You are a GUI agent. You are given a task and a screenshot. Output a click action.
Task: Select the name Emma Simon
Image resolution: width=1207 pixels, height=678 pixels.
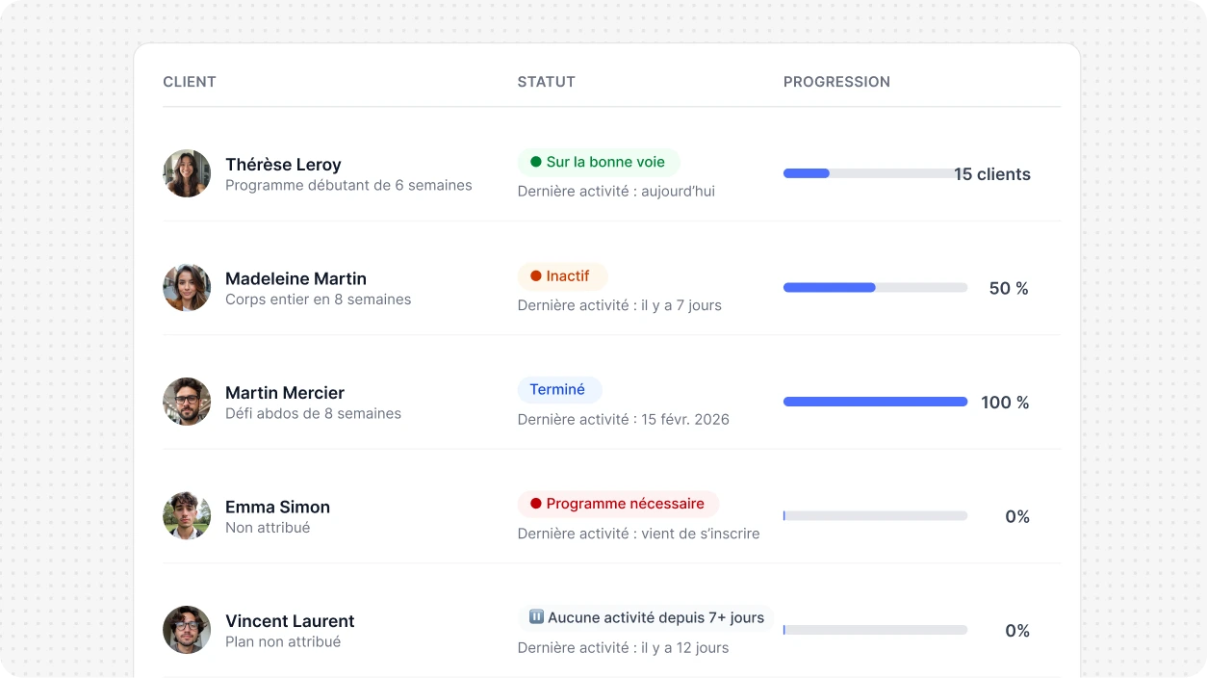277,507
